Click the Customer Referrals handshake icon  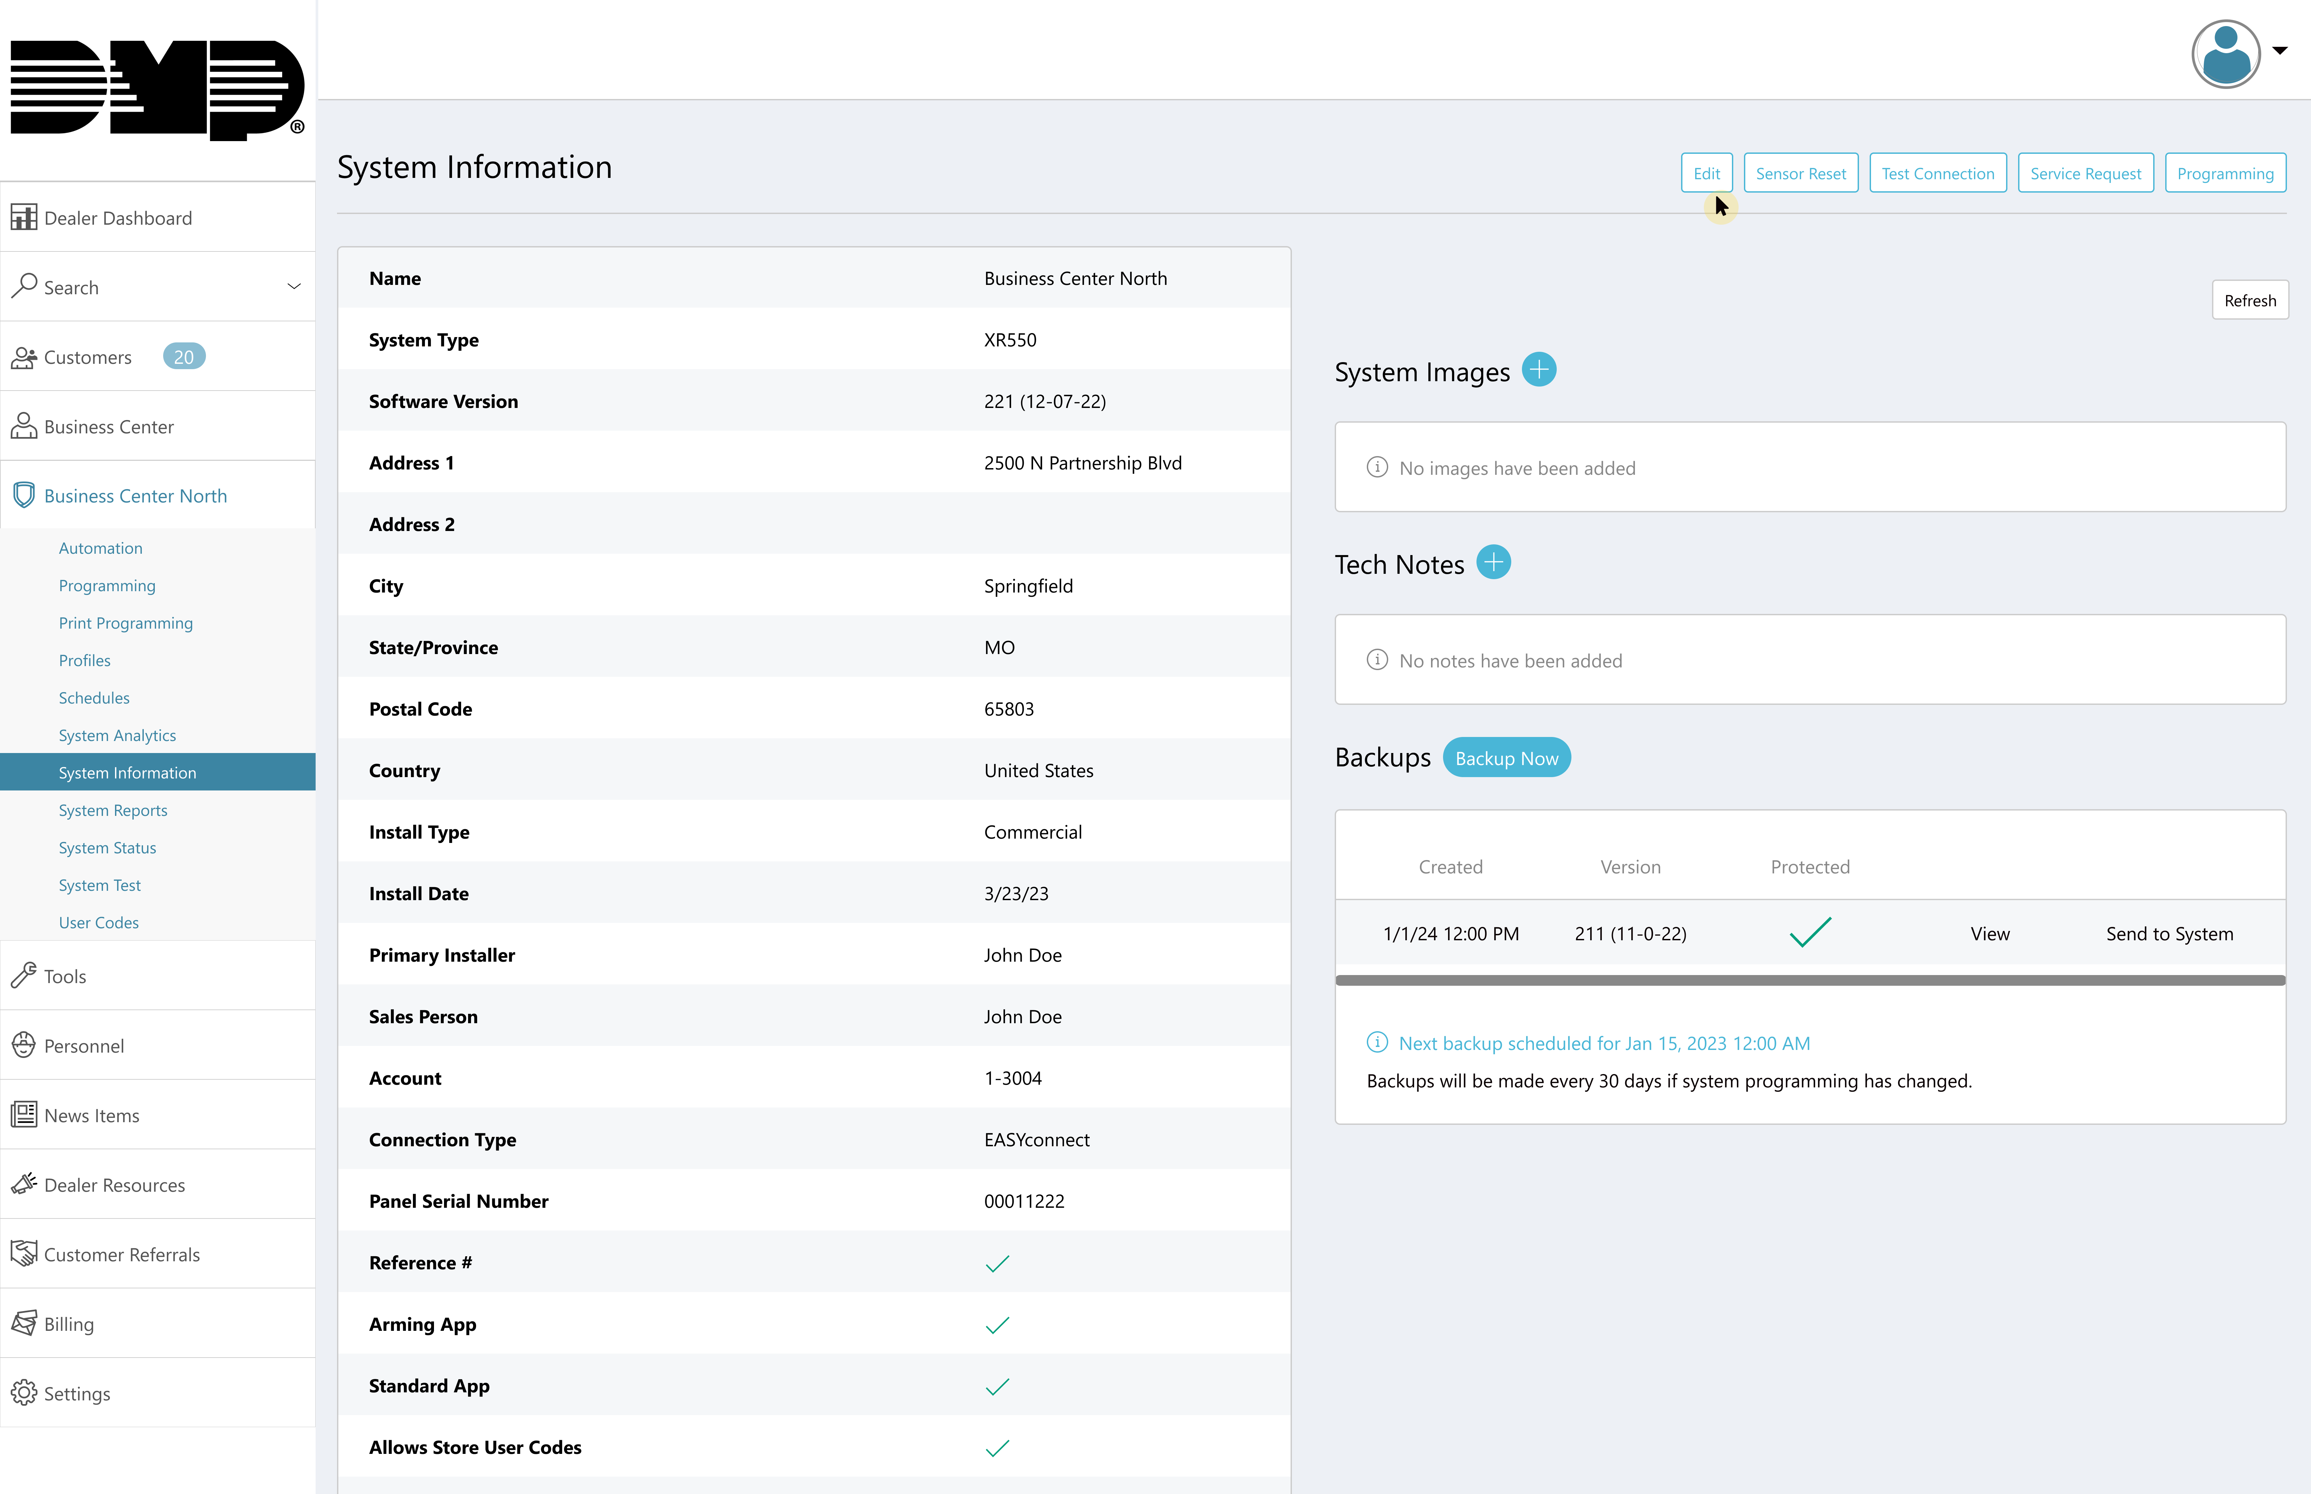(24, 1253)
